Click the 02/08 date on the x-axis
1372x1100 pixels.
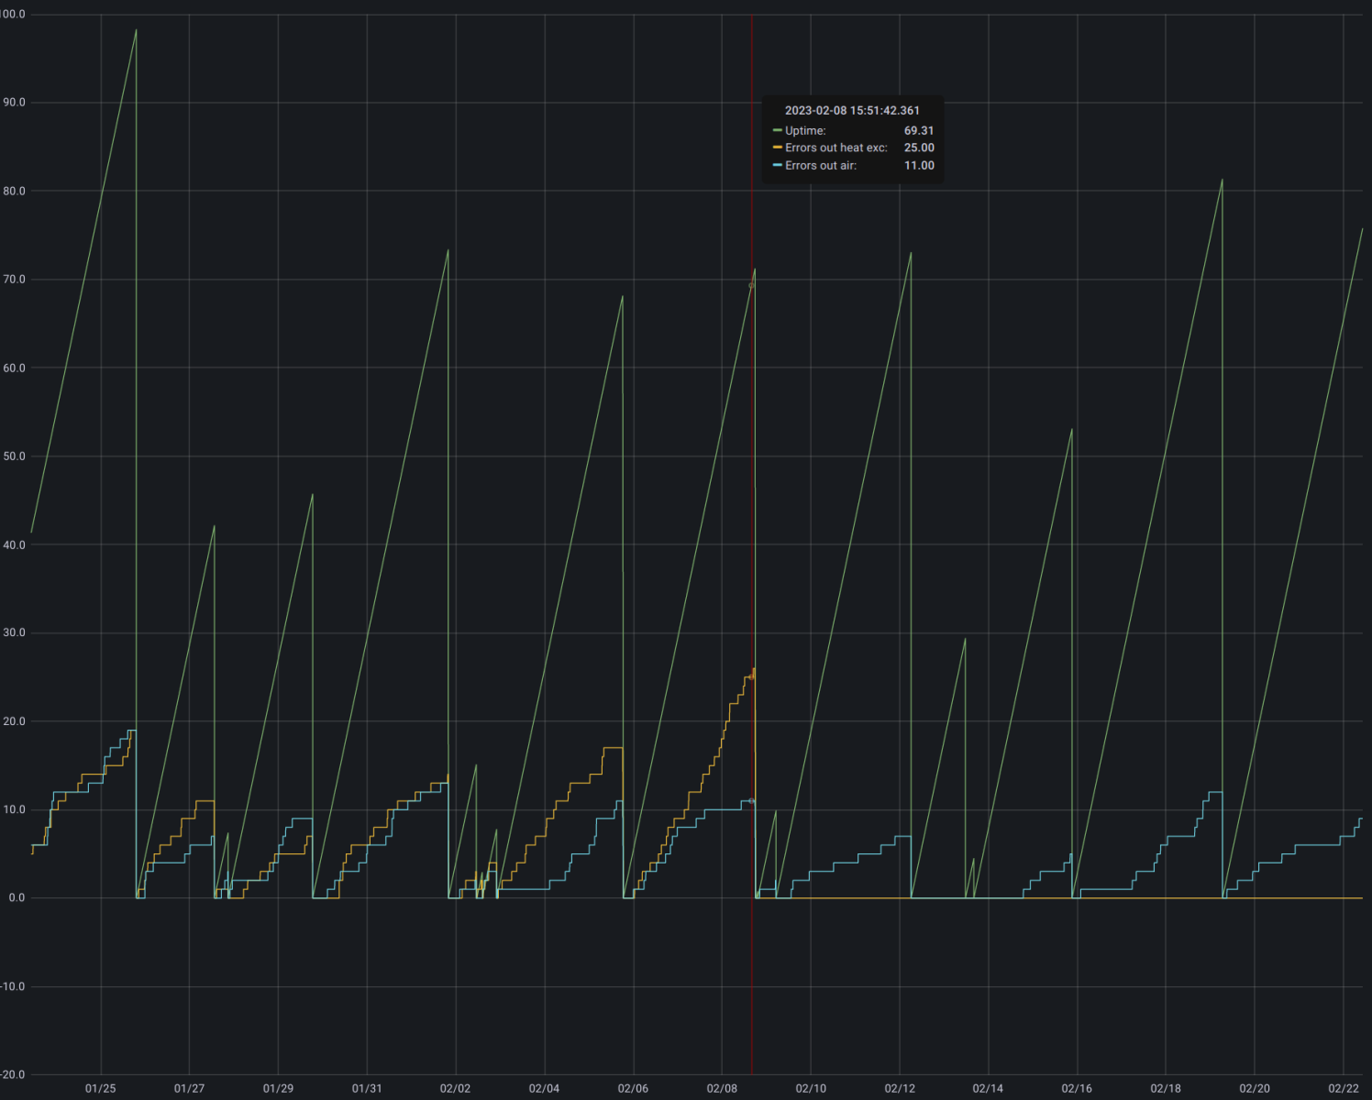722,1088
